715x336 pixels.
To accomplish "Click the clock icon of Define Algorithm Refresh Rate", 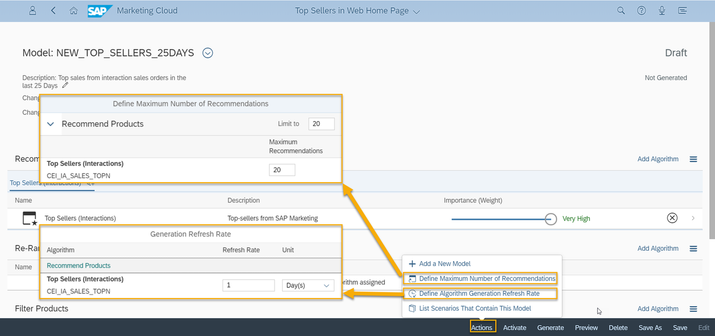I will [x=412, y=293].
